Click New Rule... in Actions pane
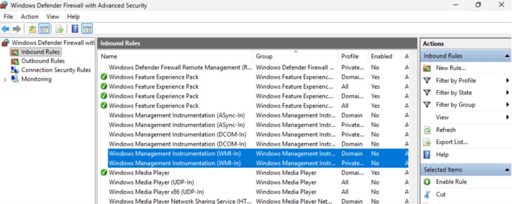Viewport: 512px width, 204px height. [x=451, y=68]
